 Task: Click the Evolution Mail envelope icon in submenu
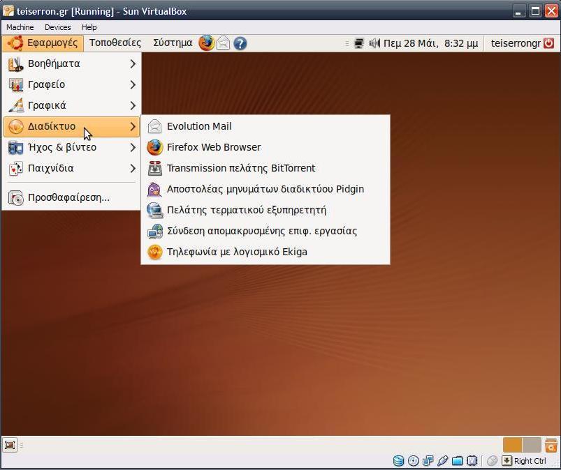[155, 126]
